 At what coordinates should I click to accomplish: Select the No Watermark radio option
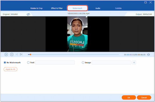(5, 63)
